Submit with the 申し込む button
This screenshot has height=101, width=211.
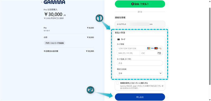(140, 97)
